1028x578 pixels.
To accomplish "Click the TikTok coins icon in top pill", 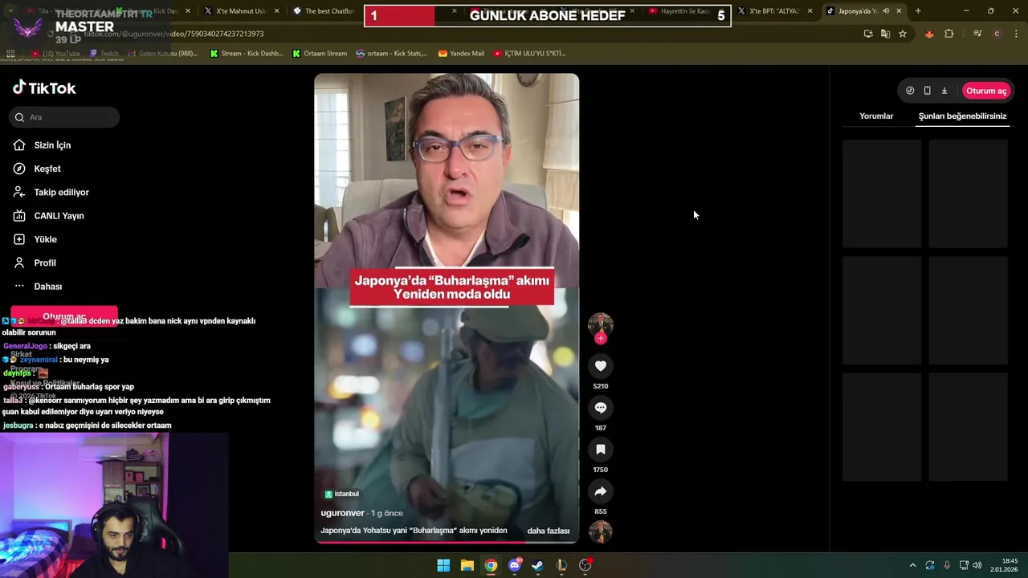I will [x=910, y=91].
